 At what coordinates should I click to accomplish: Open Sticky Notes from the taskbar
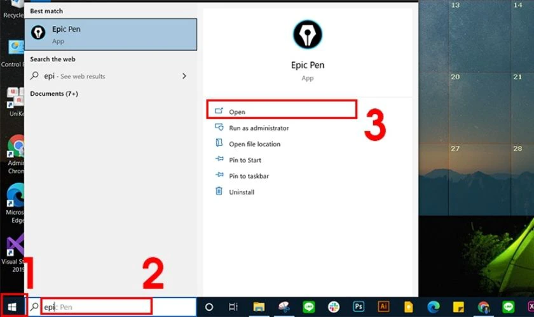458,307
